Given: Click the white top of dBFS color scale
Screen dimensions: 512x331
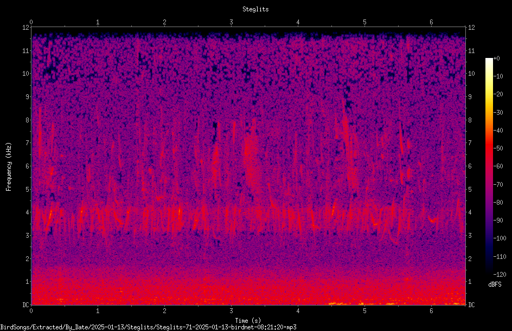Looking at the screenshot, I should click(489, 60).
